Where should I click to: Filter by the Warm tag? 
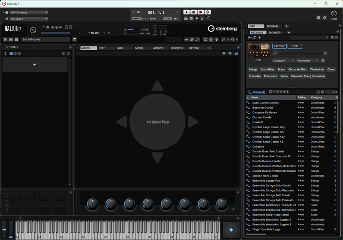(284, 76)
